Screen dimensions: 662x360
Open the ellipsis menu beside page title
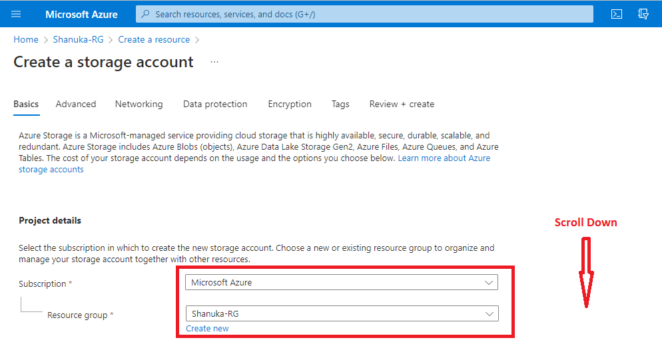214,62
